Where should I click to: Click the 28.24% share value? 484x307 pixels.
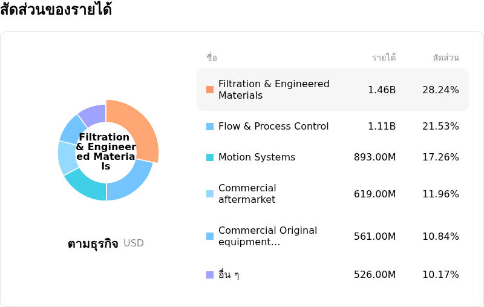pyautogui.click(x=440, y=90)
